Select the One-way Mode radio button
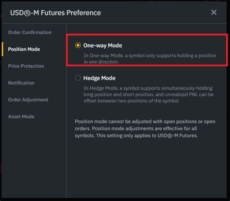230x201 pixels. click(x=78, y=46)
